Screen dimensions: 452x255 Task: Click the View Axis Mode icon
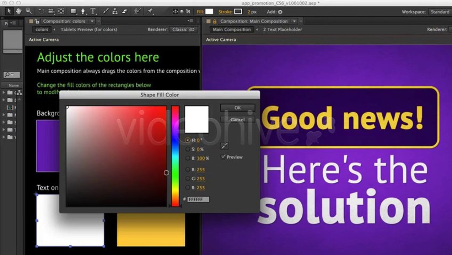click(188, 12)
